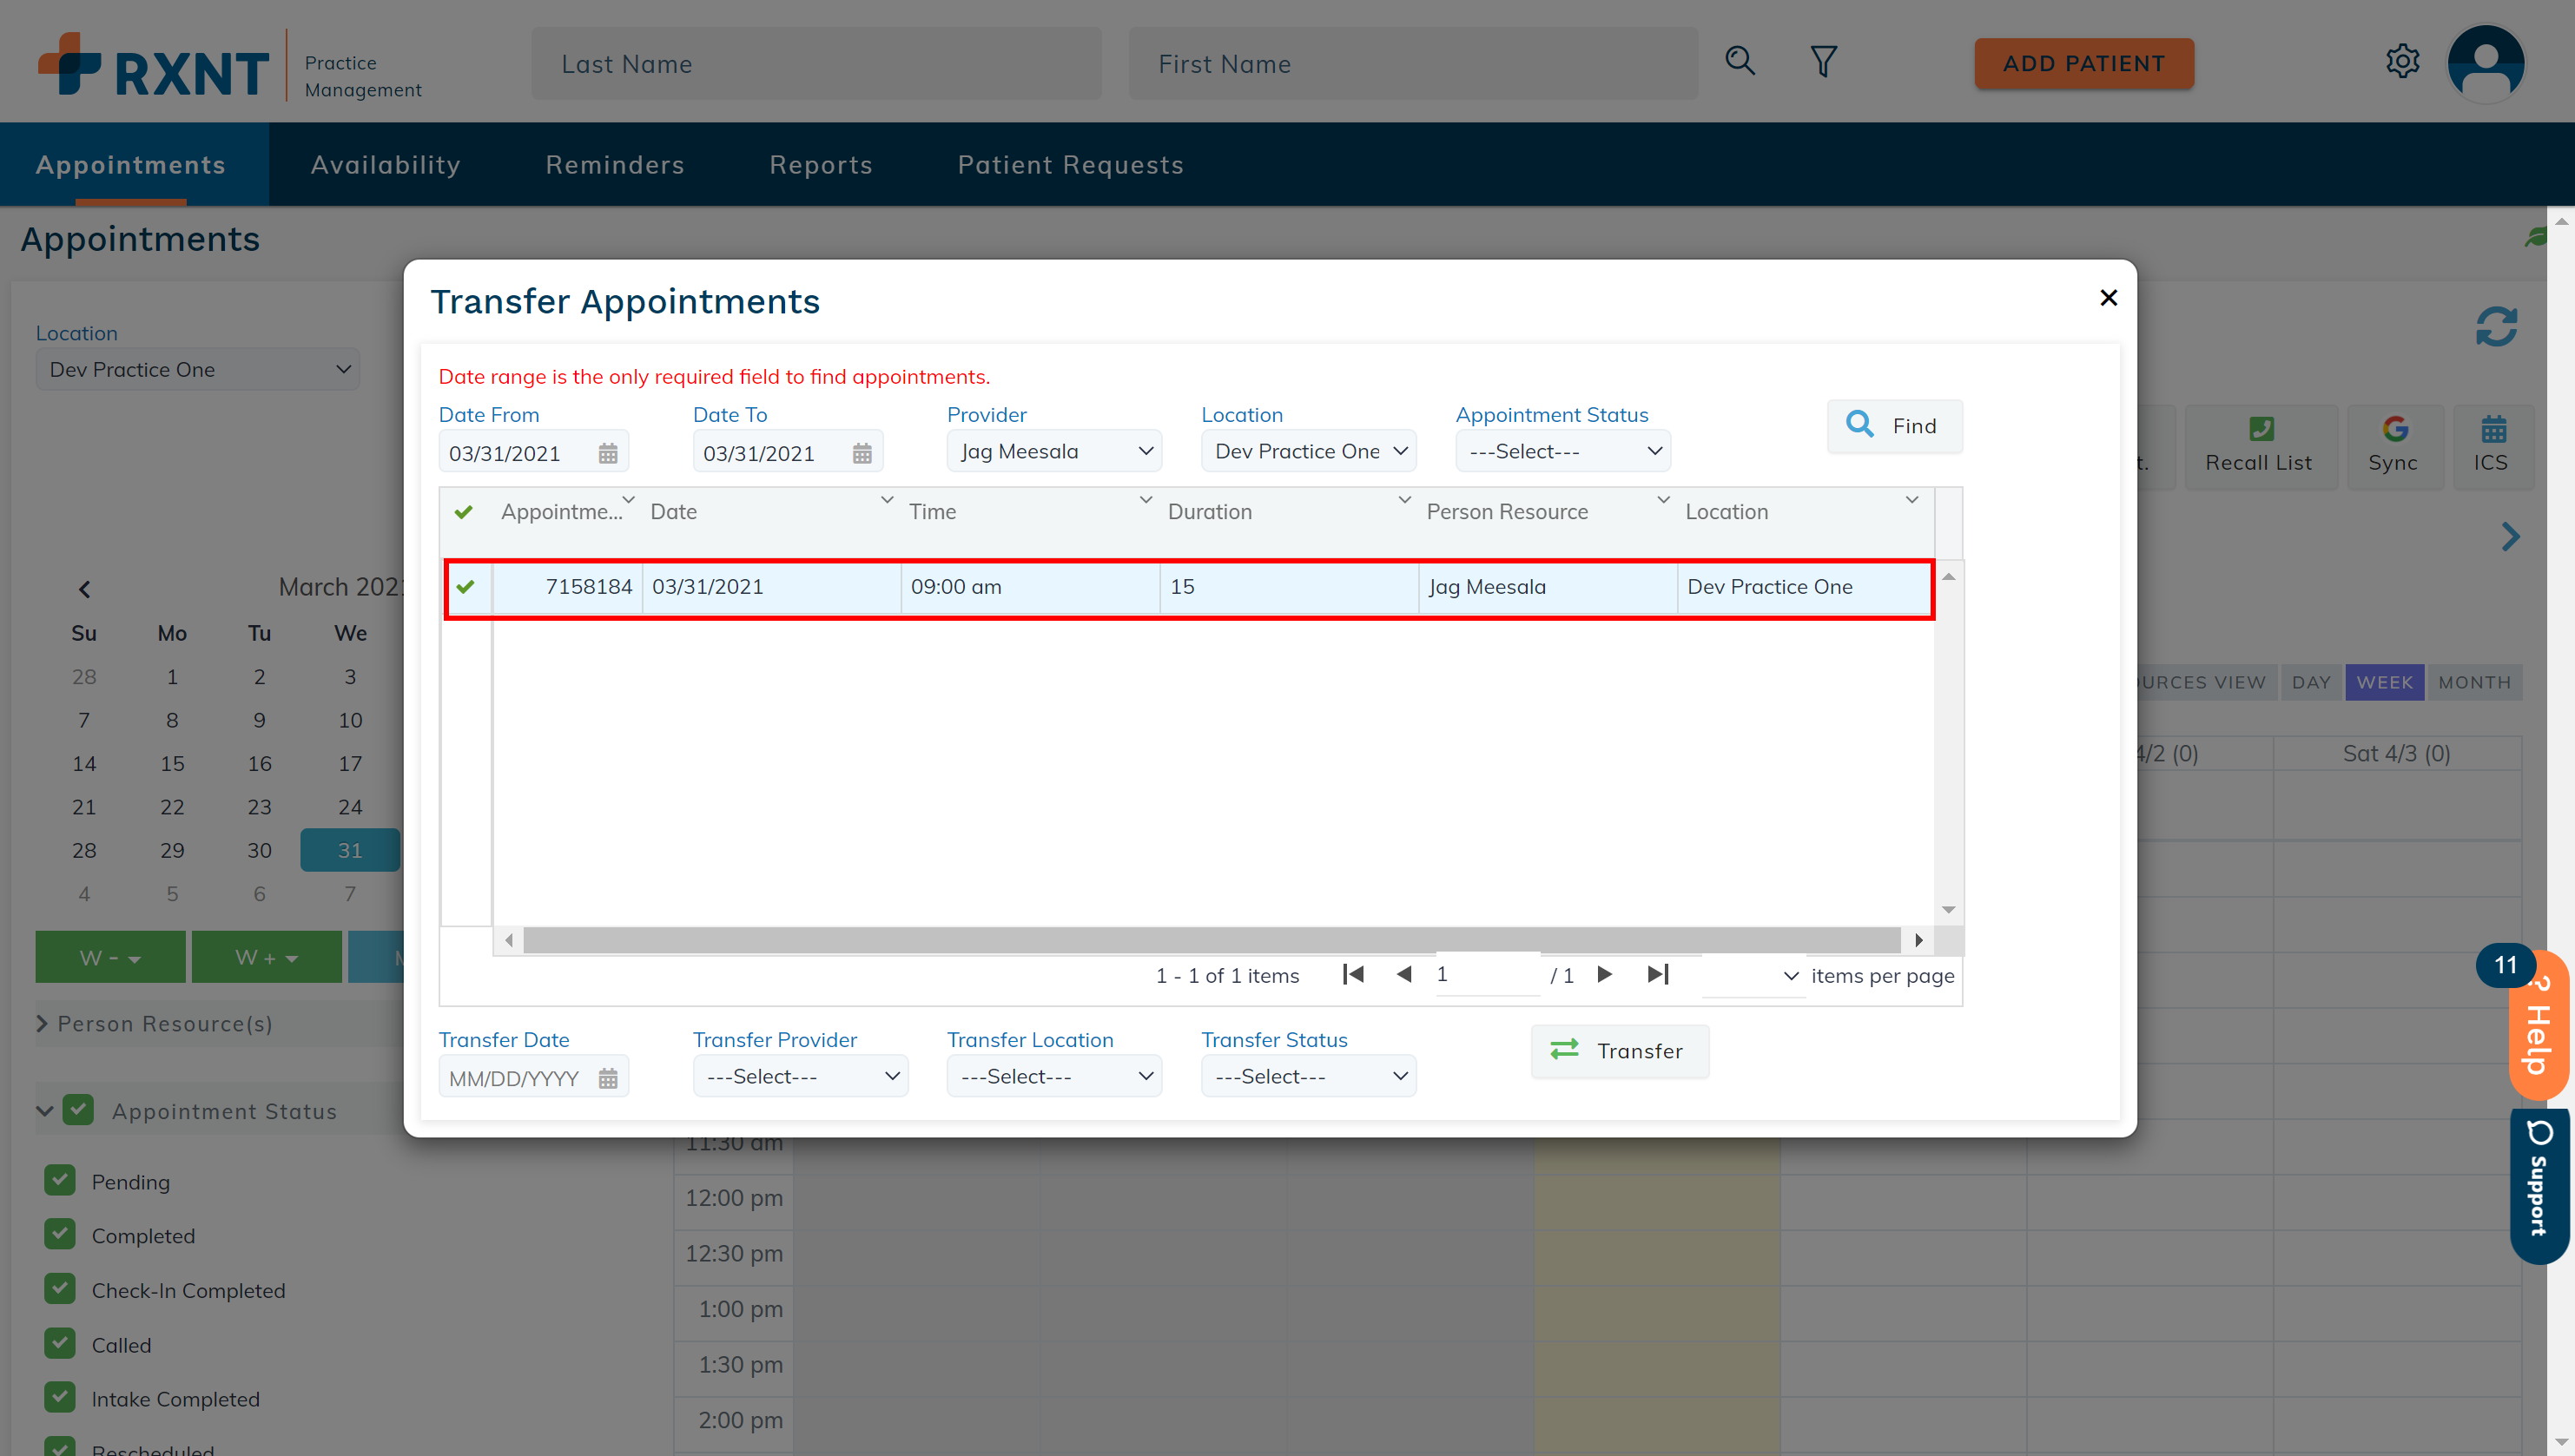
Task: Switch to the Reports tab
Action: tap(821, 165)
